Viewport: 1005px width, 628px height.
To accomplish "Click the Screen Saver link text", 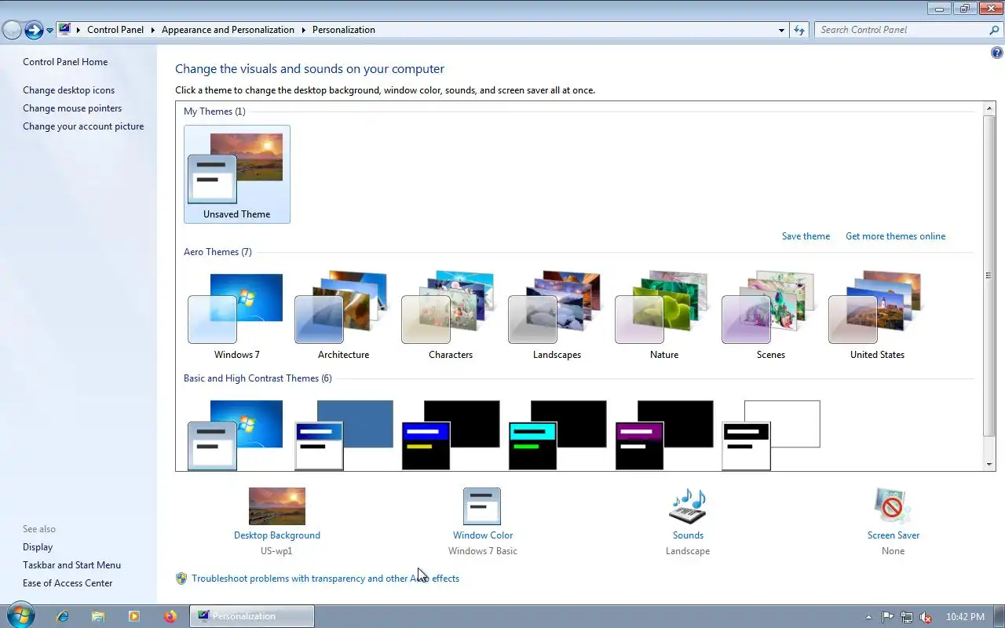I will pyautogui.click(x=894, y=535).
